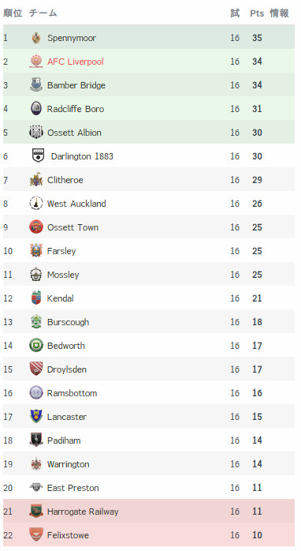The image size is (301, 551).
Task: Select the Harrogate Railway team name
Action: click(x=83, y=512)
